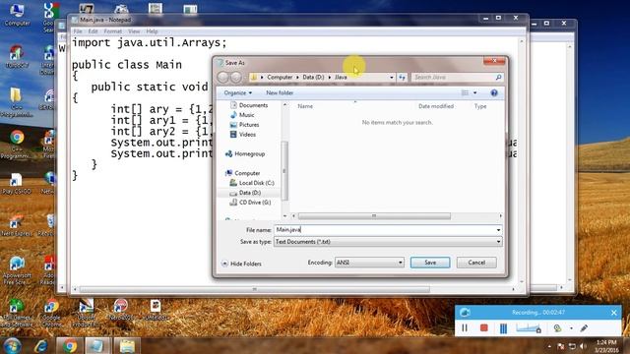This screenshot has height=354, width=630.
Task: Open the File Explorer taskbar icon
Action: [x=127, y=345]
